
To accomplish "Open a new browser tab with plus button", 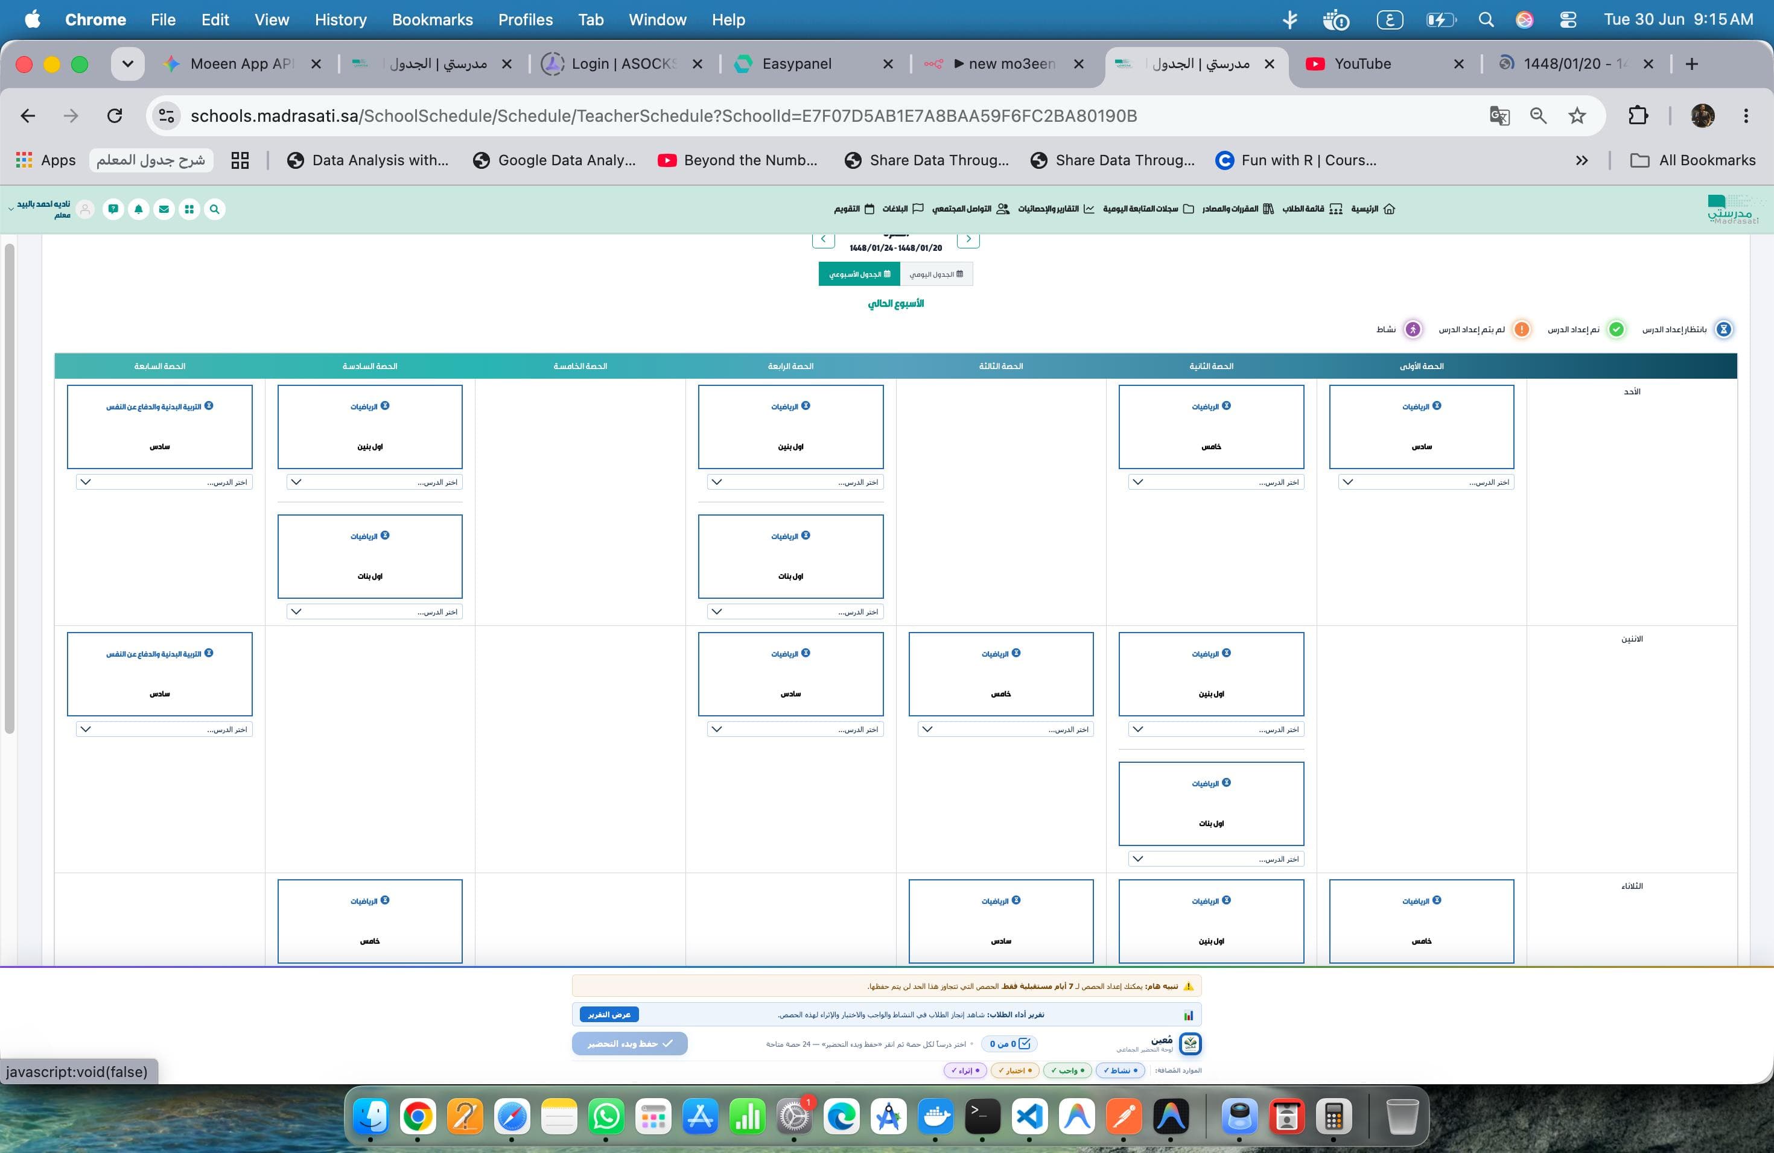I will (x=1691, y=64).
